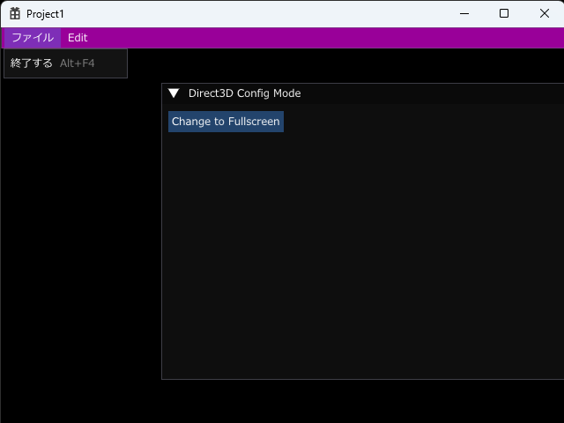Screen dimensions: 564x423
Task: Maximize the Project1 window
Action: pyautogui.click(x=504, y=14)
